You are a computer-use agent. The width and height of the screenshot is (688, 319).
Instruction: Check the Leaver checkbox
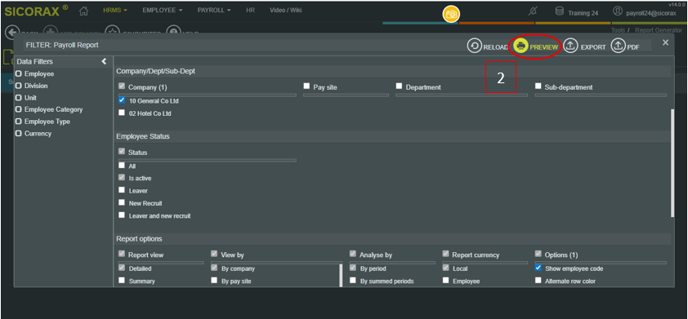pos(122,190)
